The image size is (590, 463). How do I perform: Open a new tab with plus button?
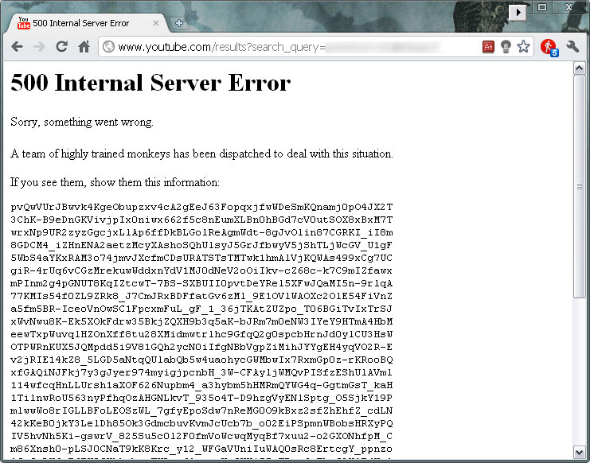178,23
